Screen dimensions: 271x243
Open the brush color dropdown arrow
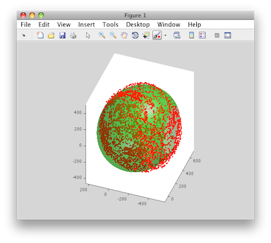165,35
